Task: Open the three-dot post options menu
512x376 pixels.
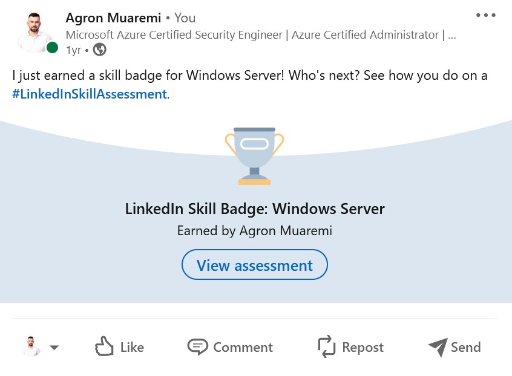Action: pos(485,16)
